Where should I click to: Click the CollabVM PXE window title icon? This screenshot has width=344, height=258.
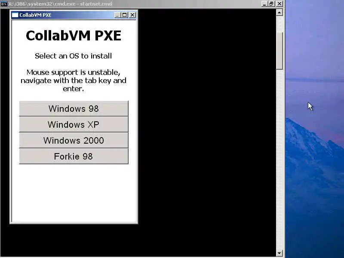tap(15, 15)
